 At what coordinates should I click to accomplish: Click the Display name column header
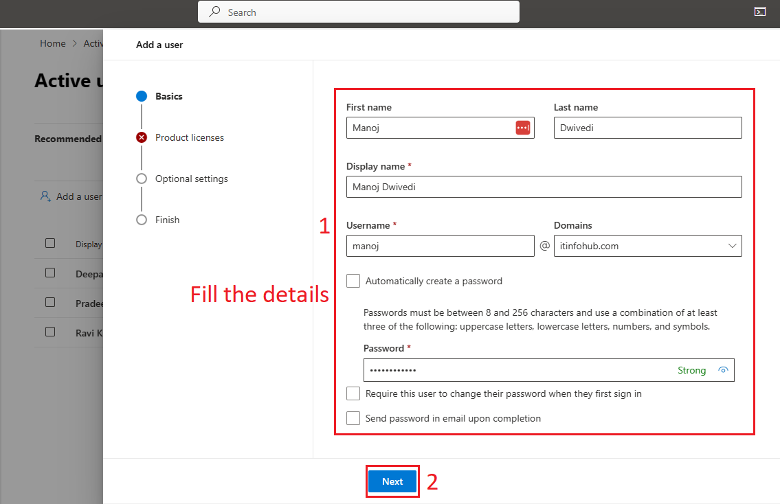point(89,244)
